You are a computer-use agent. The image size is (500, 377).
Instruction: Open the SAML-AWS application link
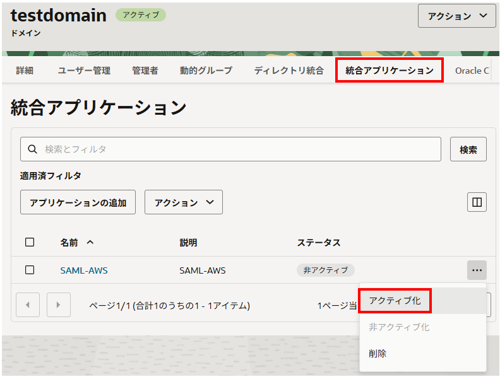84,270
